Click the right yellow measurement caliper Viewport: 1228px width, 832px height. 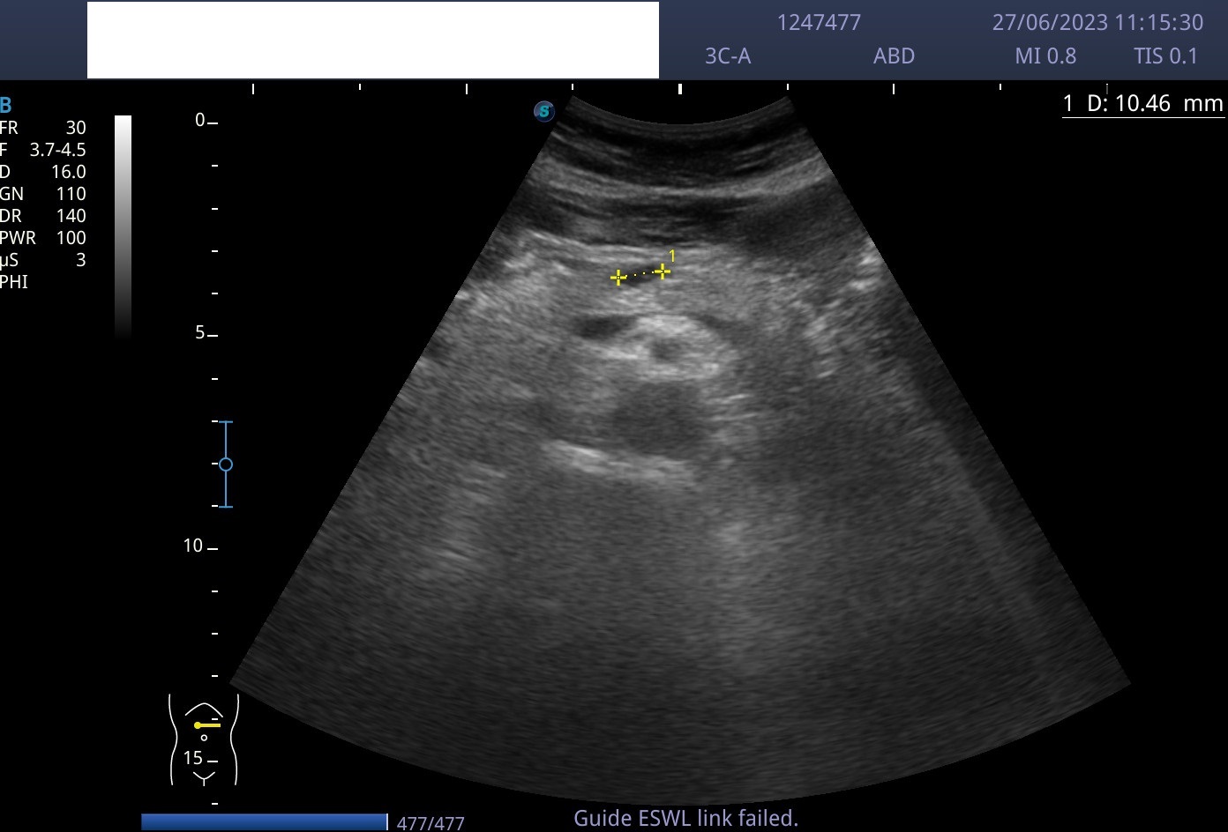coord(662,272)
